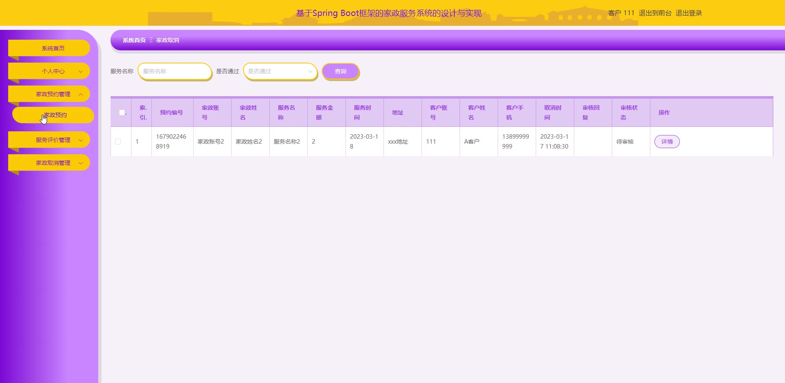Screen dimensions: 785x383
Task: Expand the 家政取消管理 menu
Action: 49,163
